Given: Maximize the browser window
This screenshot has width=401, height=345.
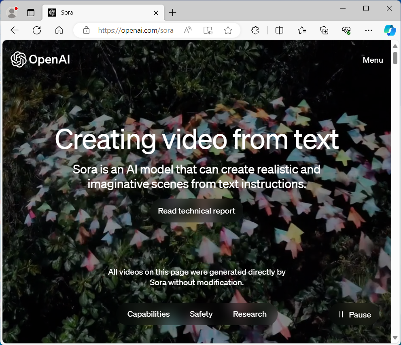Looking at the screenshot, I should pos(366,8).
